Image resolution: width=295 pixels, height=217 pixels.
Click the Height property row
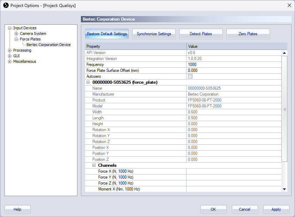pyautogui.click(x=183, y=124)
